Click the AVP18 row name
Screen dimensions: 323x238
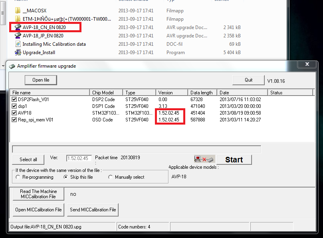[25, 113]
